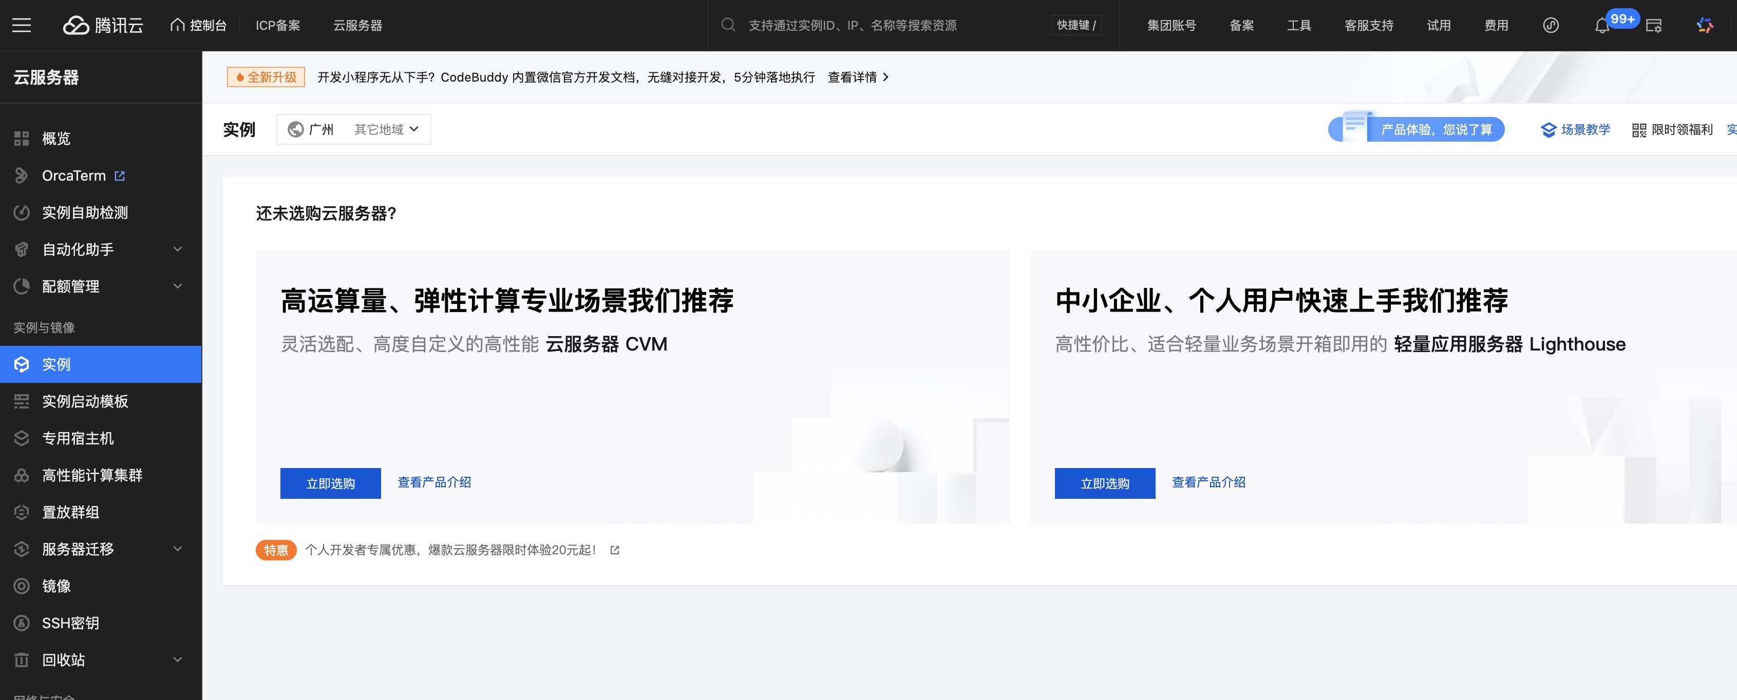Click the Tencent Cloud logo
1737x700 pixels.
pos(103,26)
